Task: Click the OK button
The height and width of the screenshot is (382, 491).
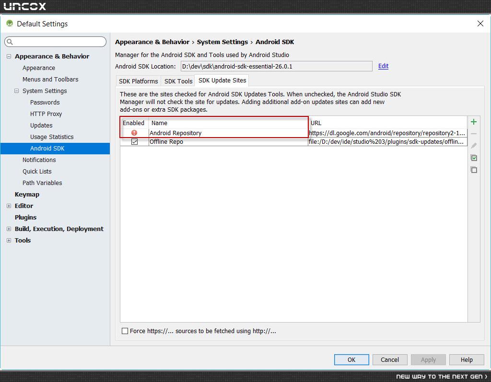Action: pos(351,360)
